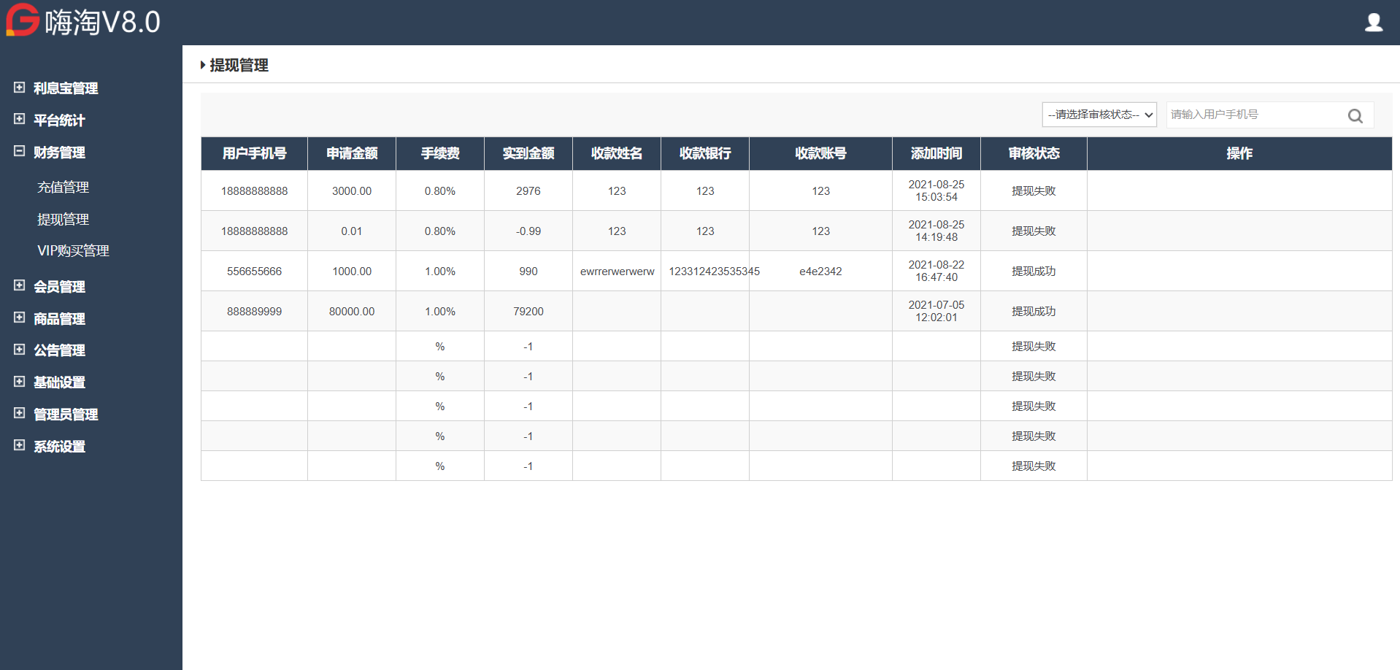Screen dimensions: 1400x670
Task: Expand 利息宝管理 plus icon
Action: (x=20, y=88)
